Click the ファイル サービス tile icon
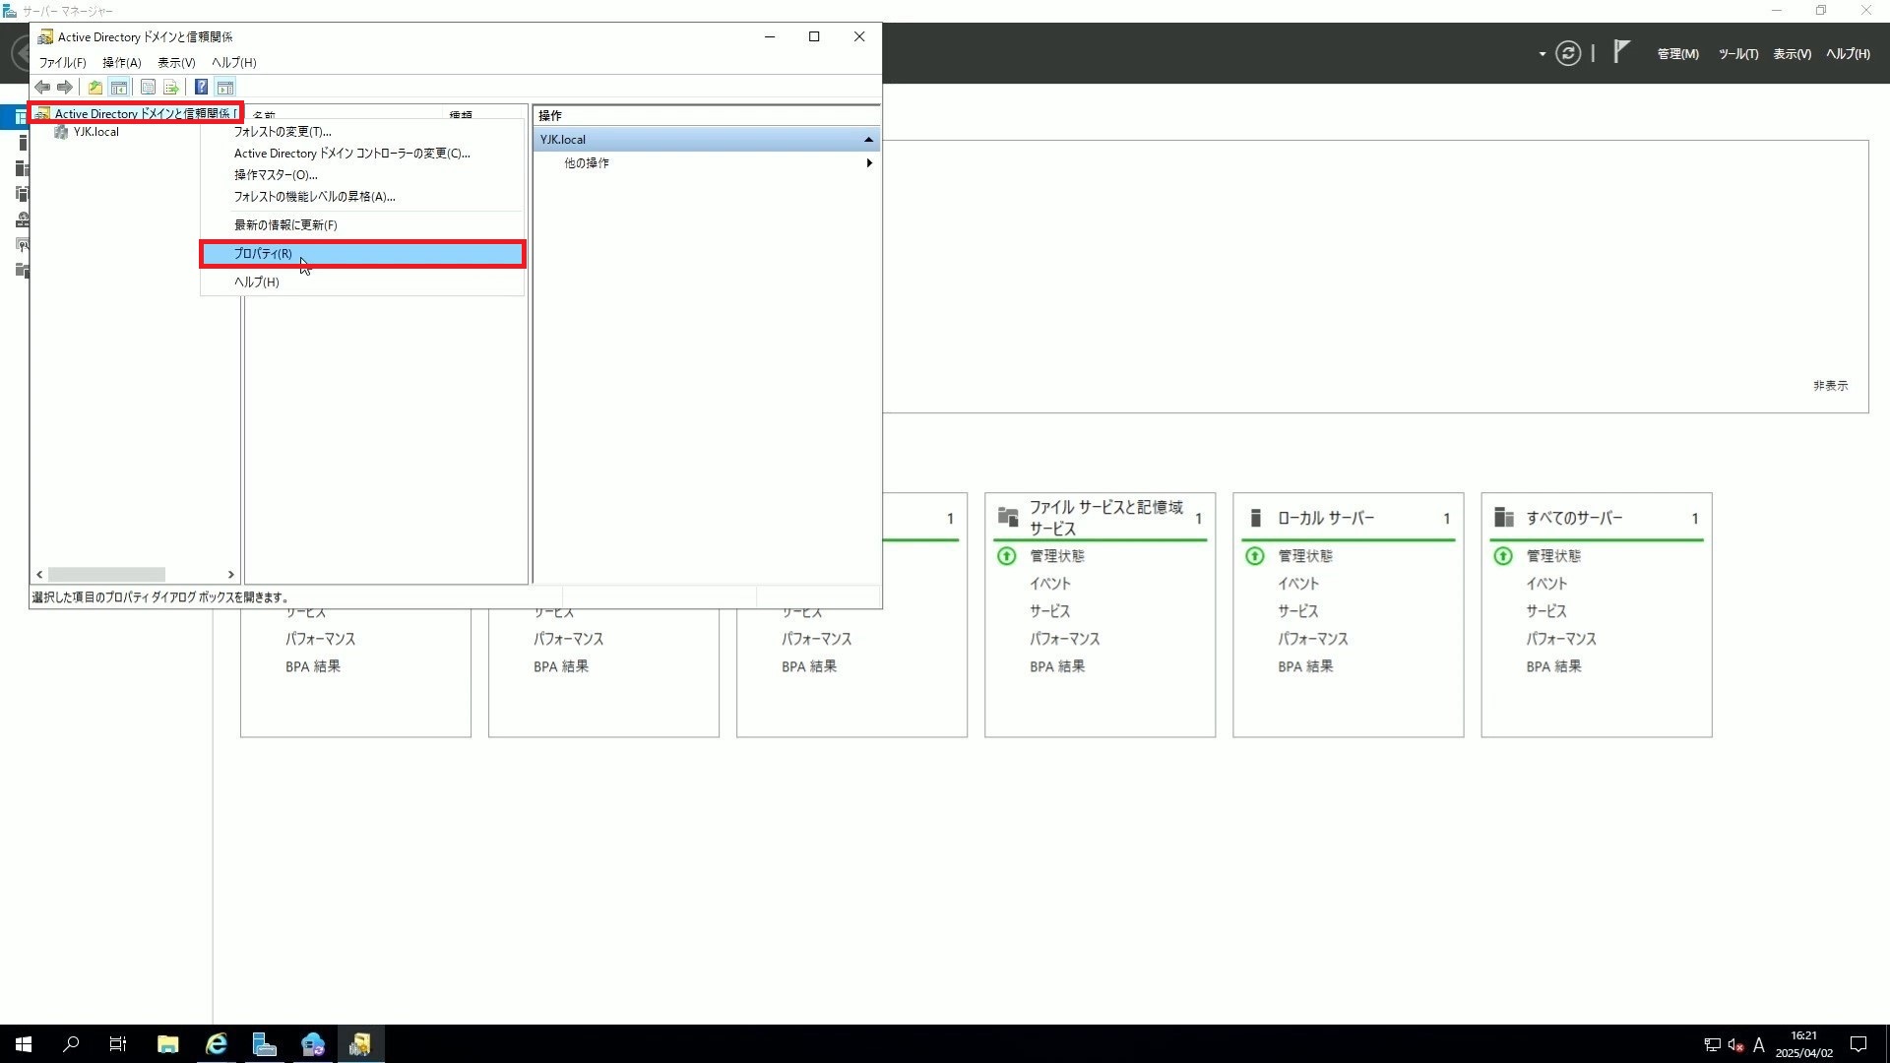The width and height of the screenshot is (1890, 1063). coord(1007,517)
